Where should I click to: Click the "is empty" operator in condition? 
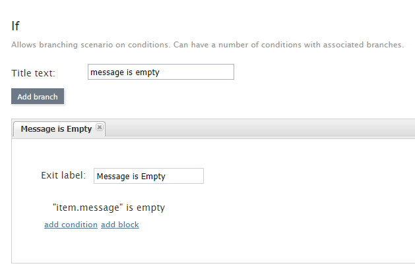pos(146,208)
